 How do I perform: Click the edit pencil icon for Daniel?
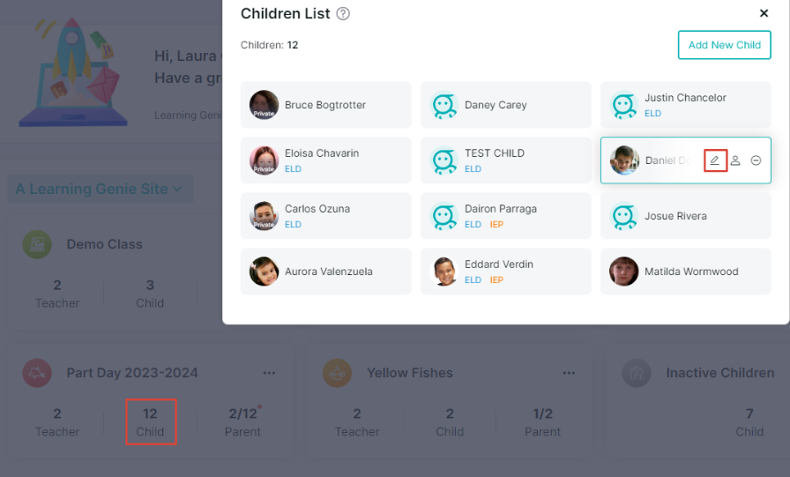pos(714,160)
